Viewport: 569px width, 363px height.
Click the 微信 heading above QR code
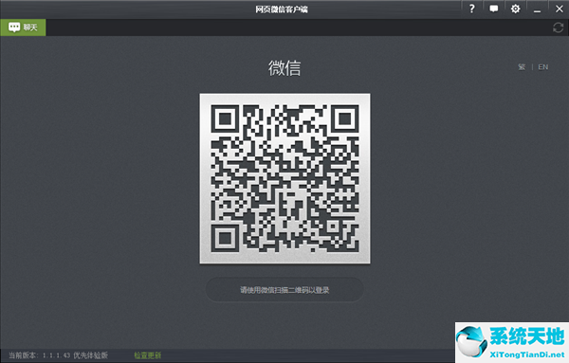[284, 68]
